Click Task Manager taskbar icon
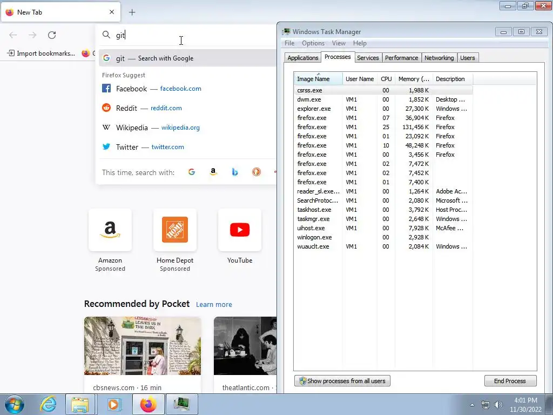Viewport: 553px width, 415px height. click(181, 404)
